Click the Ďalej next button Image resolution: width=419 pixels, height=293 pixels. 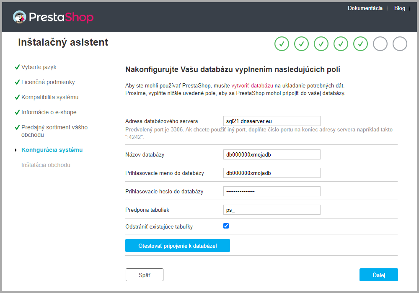click(379, 275)
